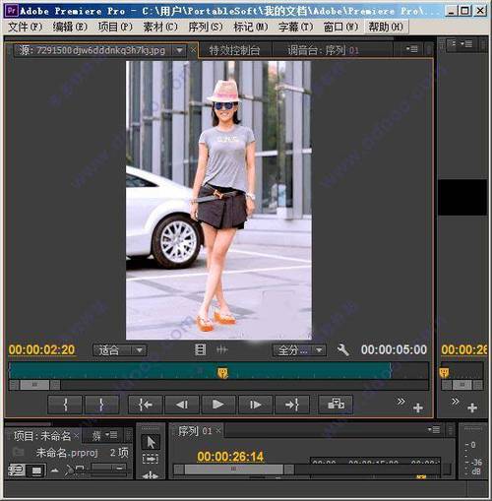The height and width of the screenshot is (501, 492).
Task: Open the 全分... playback resolution dropdown
Action: click(299, 350)
